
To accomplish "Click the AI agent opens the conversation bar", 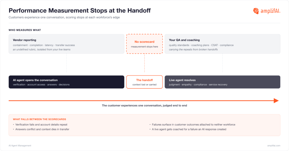I will [x=66, y=82].
